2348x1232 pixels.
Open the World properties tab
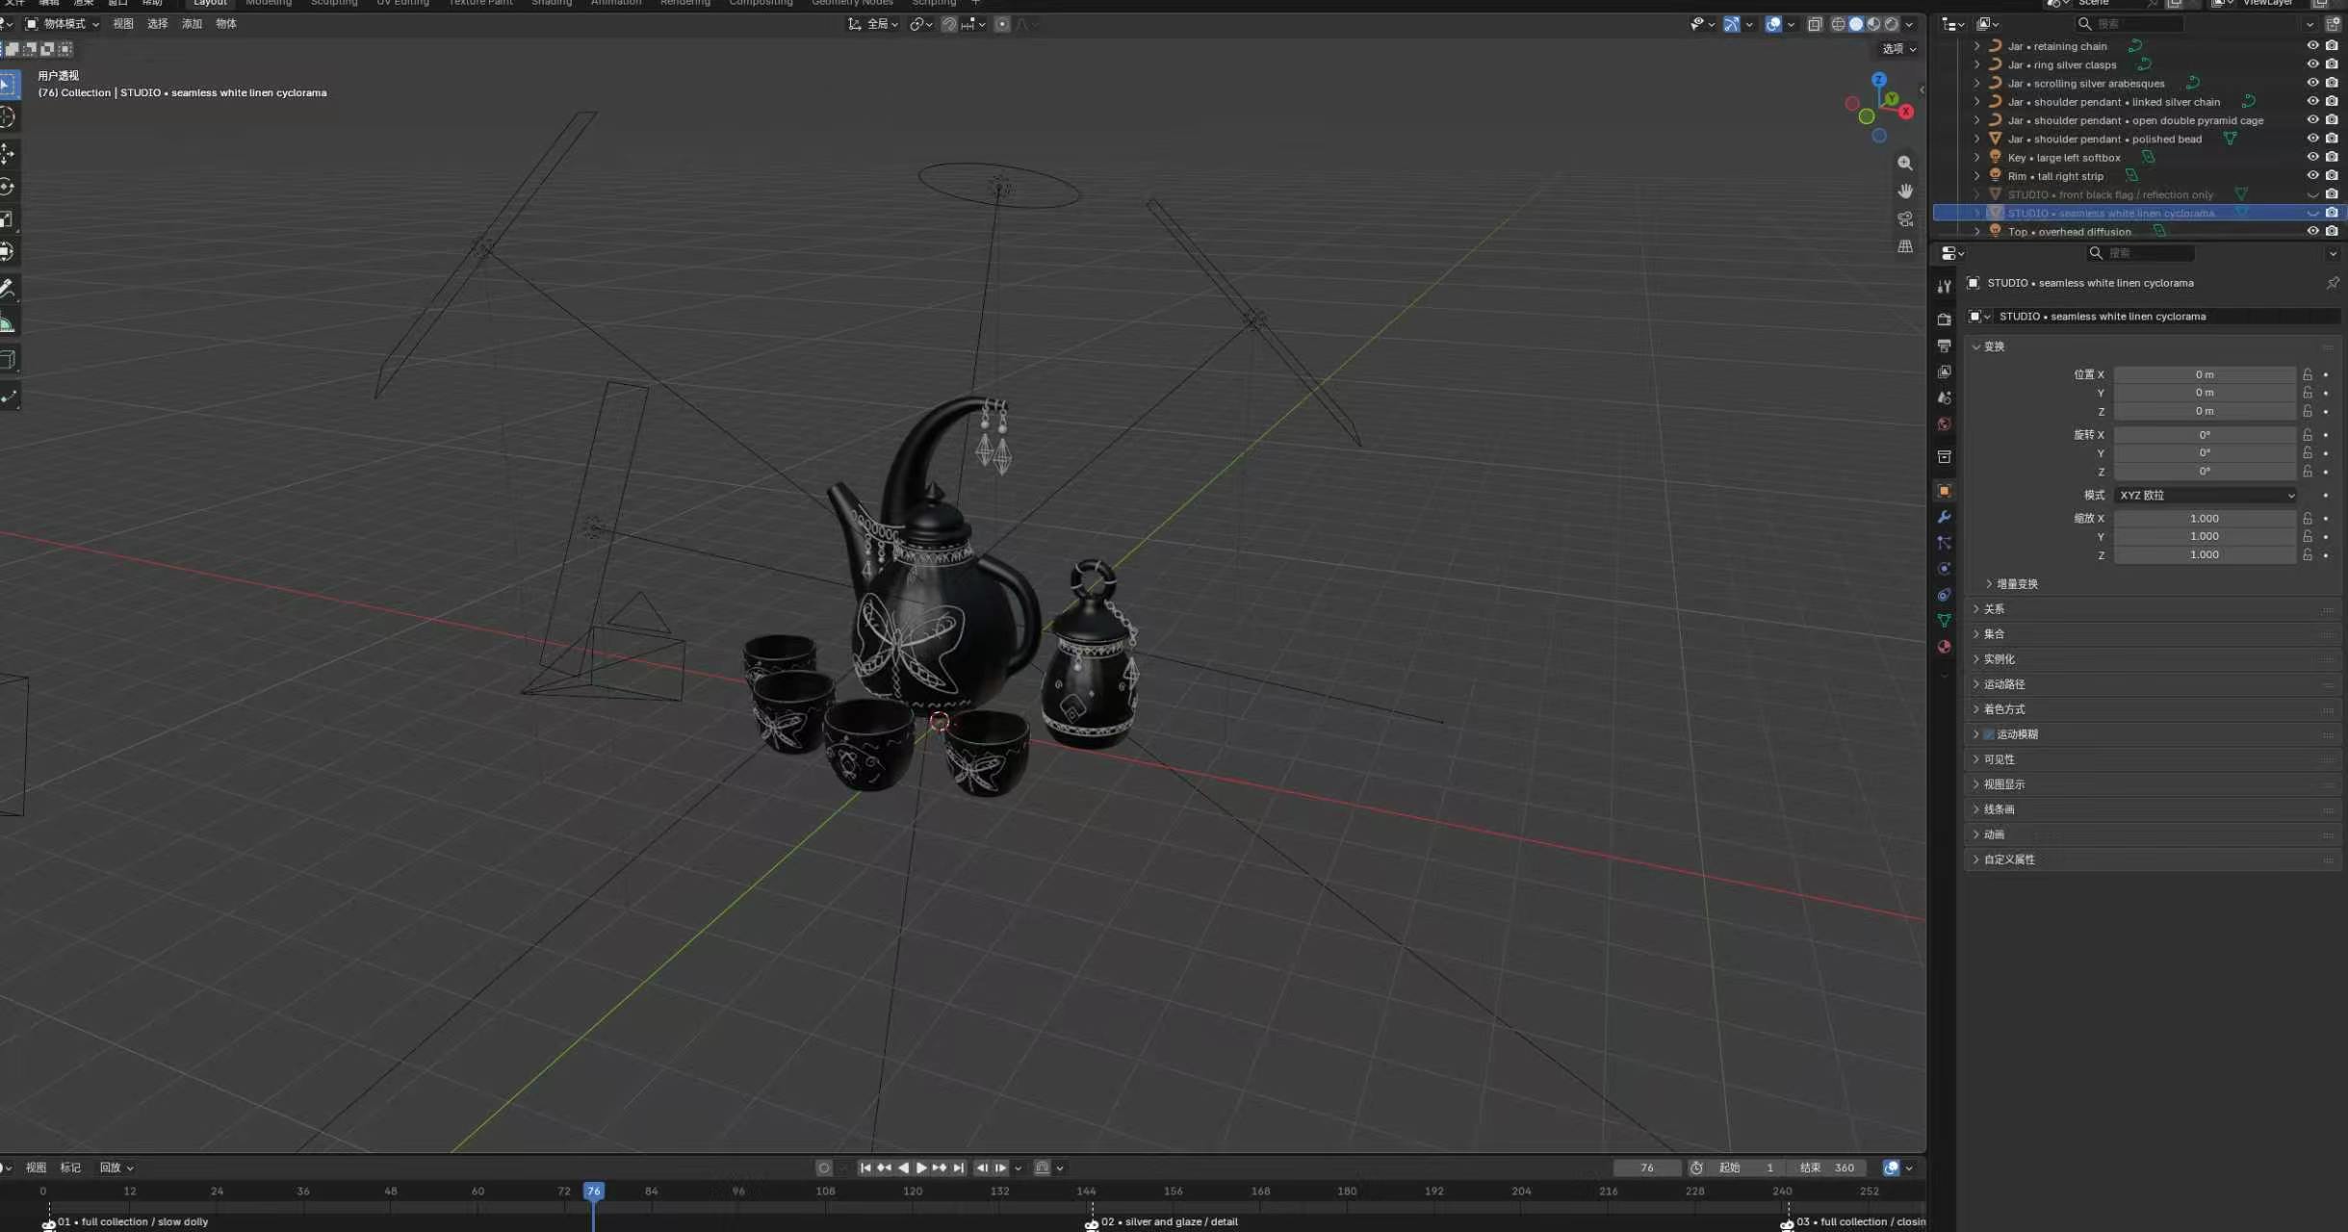pyautogui.click(x=1944, y=424)
